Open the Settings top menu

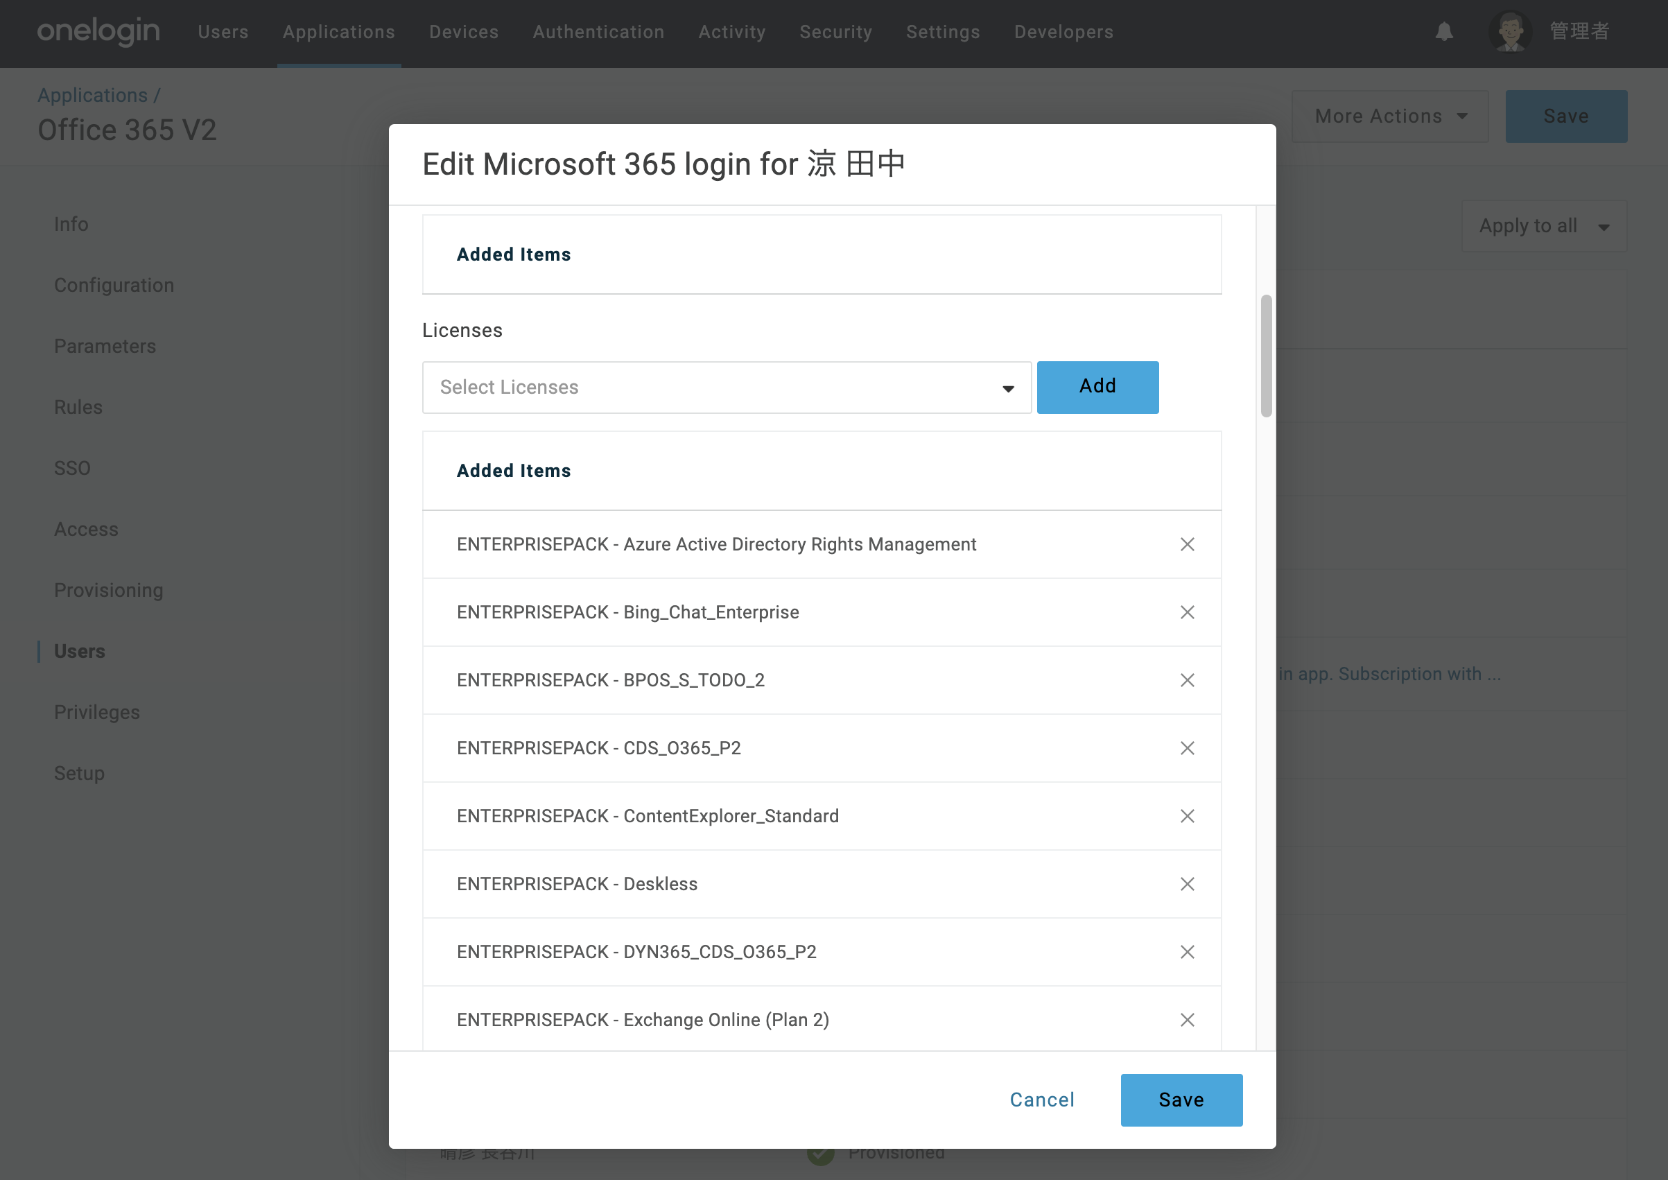(x=943, y=32)
